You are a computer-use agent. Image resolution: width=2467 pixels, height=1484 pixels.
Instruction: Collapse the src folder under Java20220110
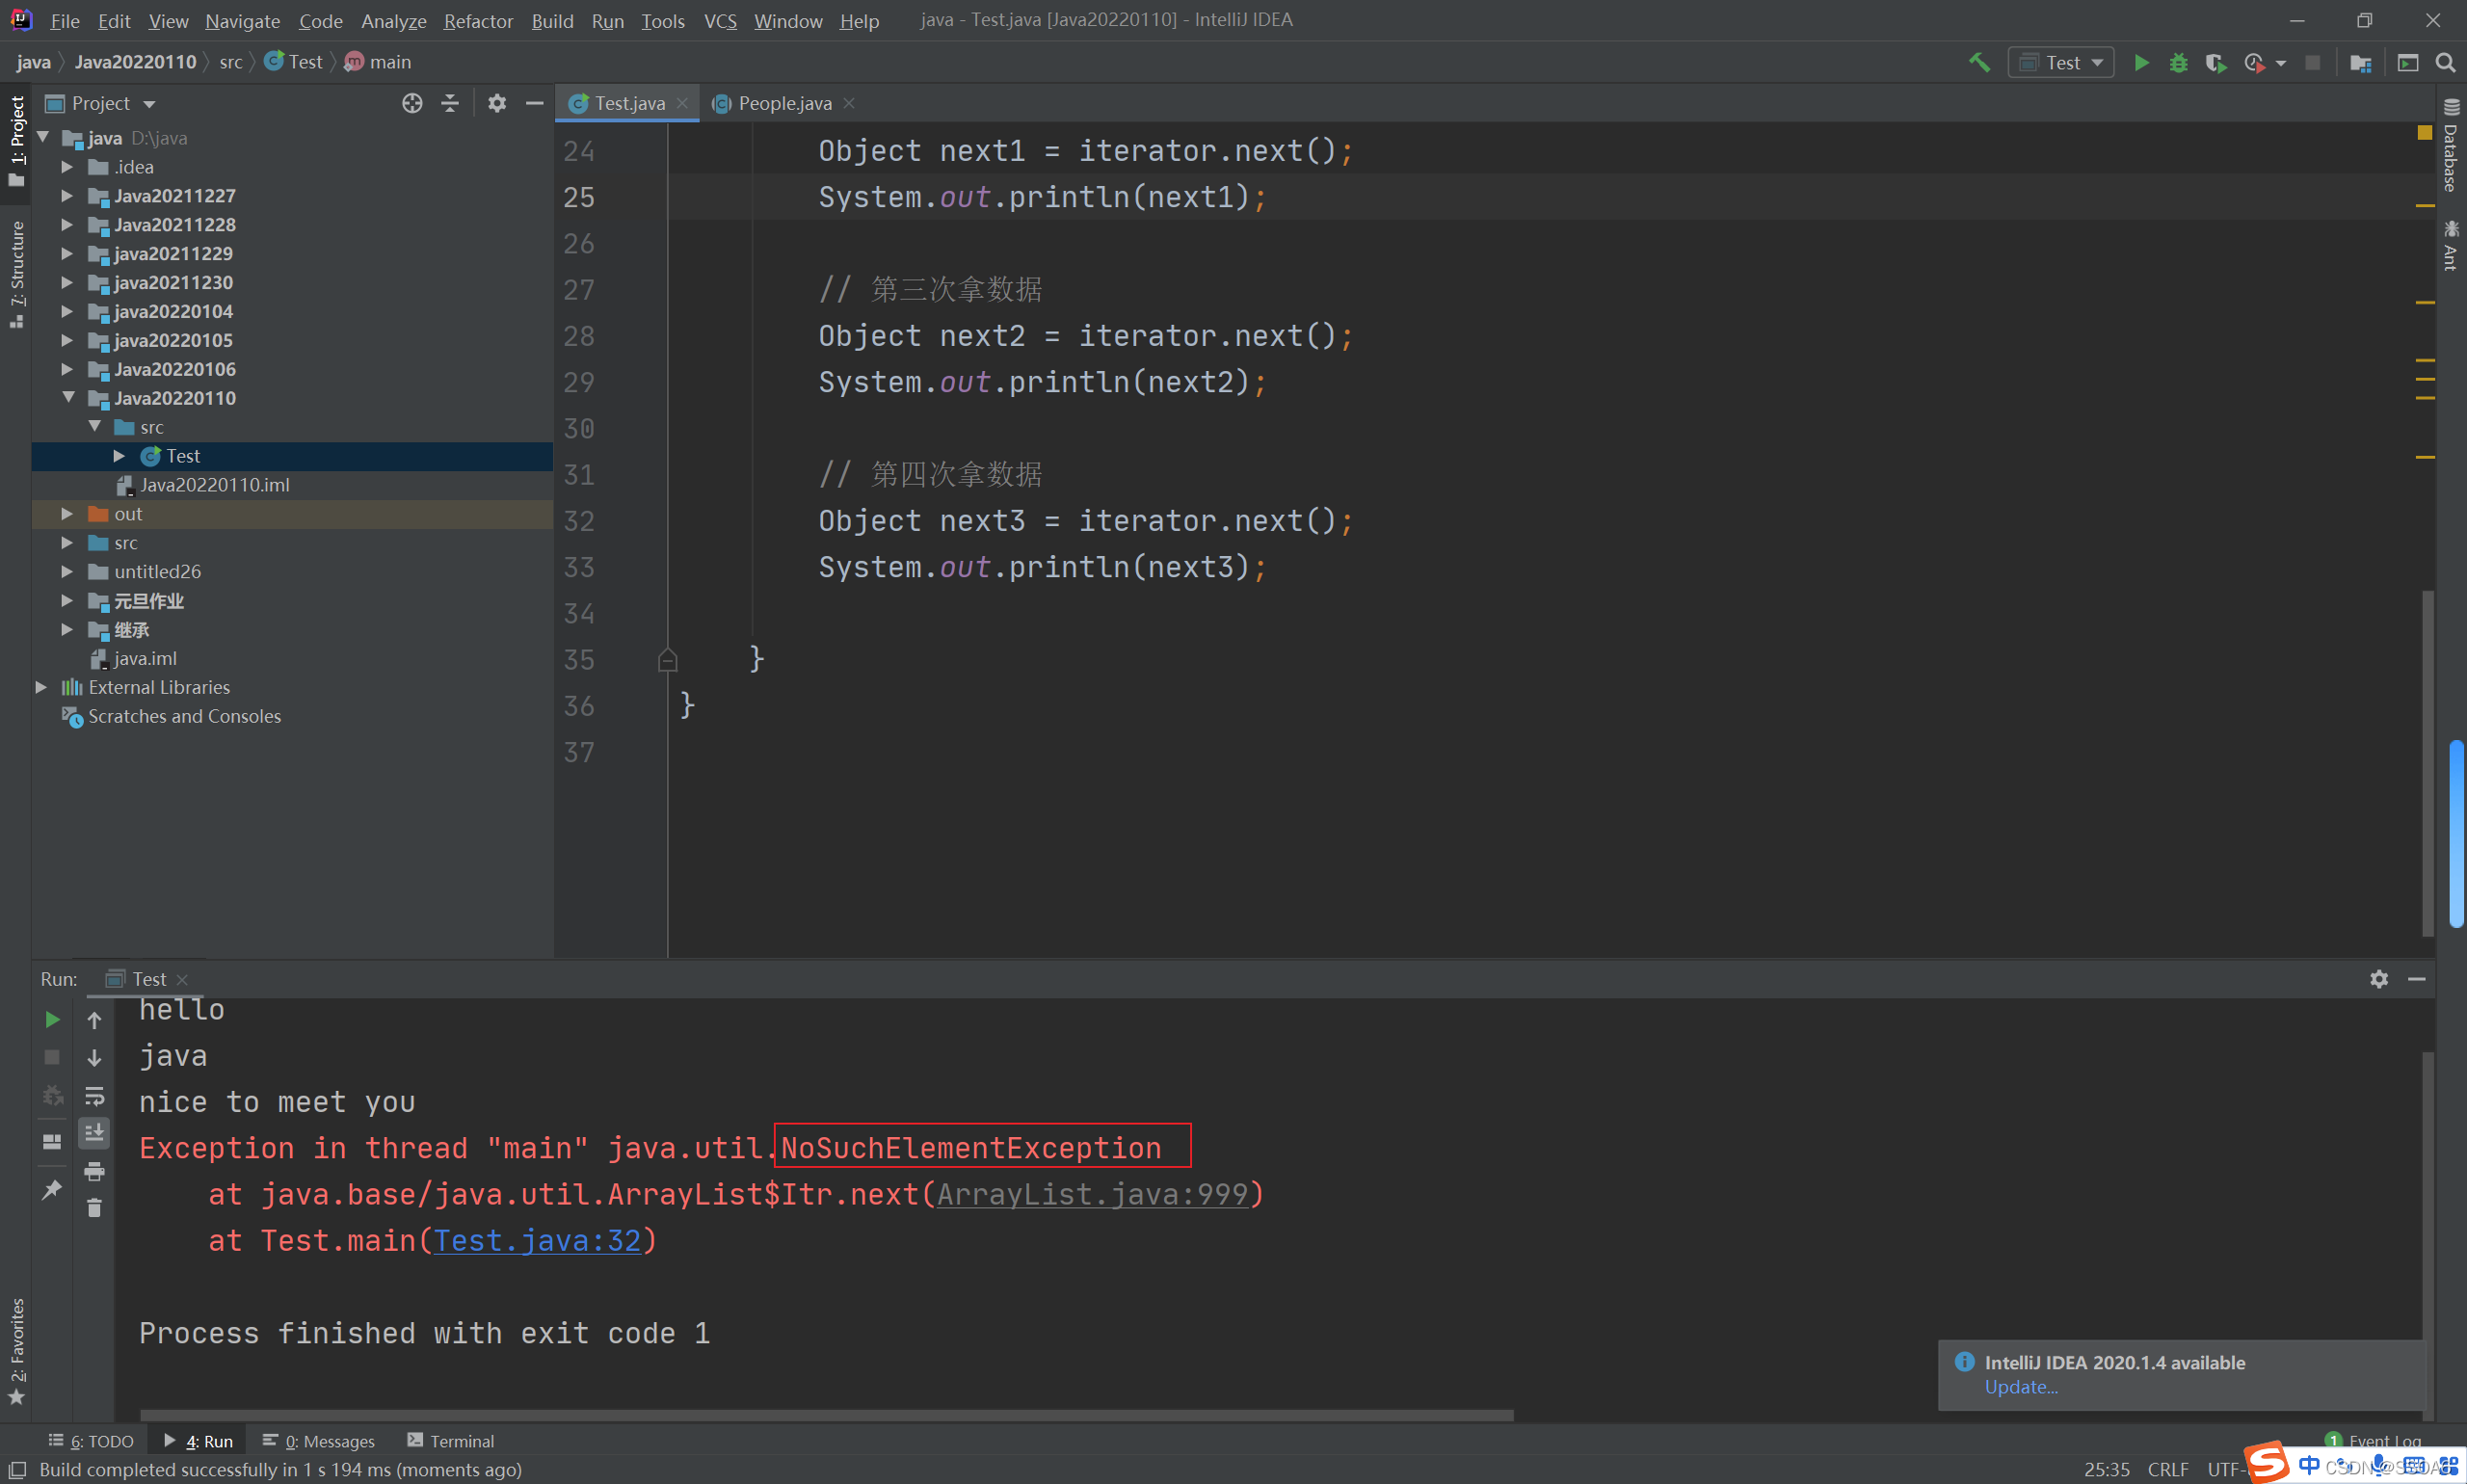point(95,427)
